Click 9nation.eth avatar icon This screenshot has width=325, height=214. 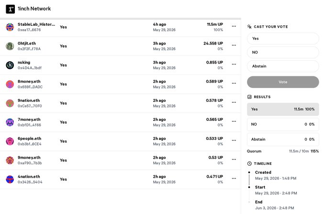tap(10, 103)
